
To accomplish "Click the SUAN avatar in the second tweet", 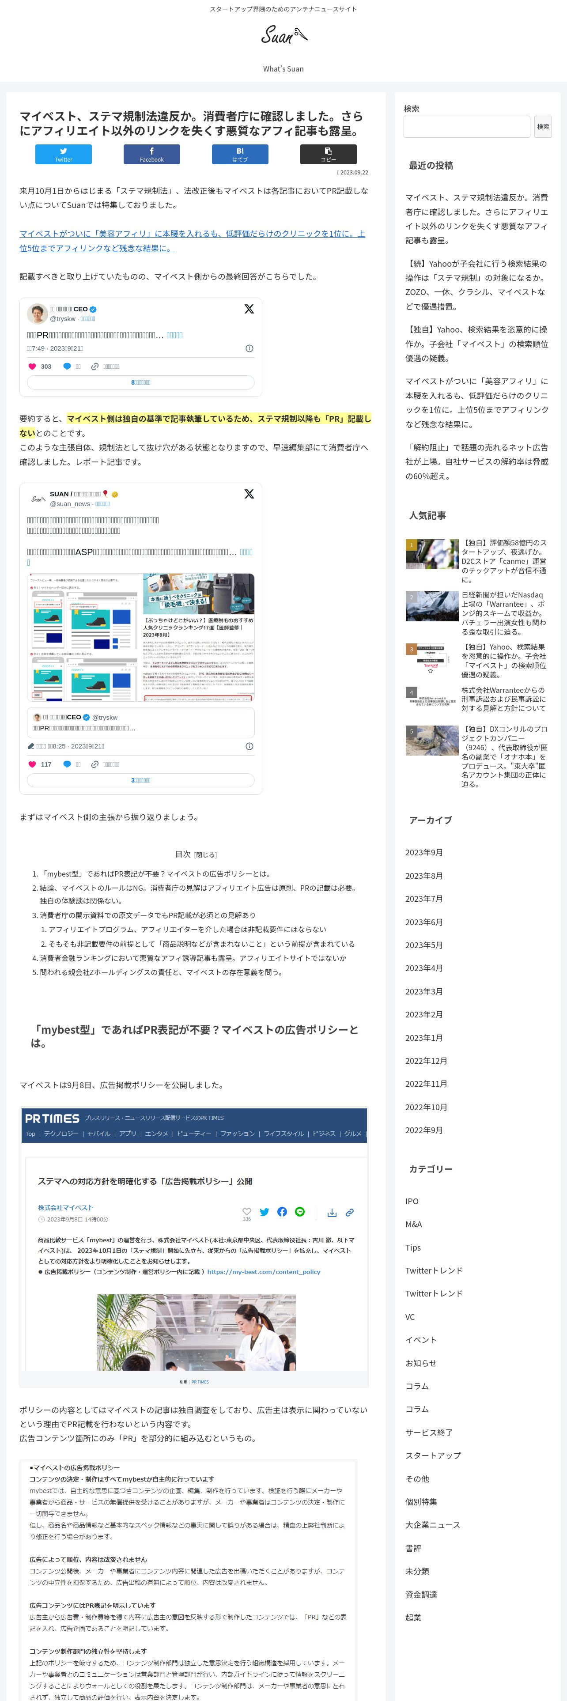I will click(37, 499).
